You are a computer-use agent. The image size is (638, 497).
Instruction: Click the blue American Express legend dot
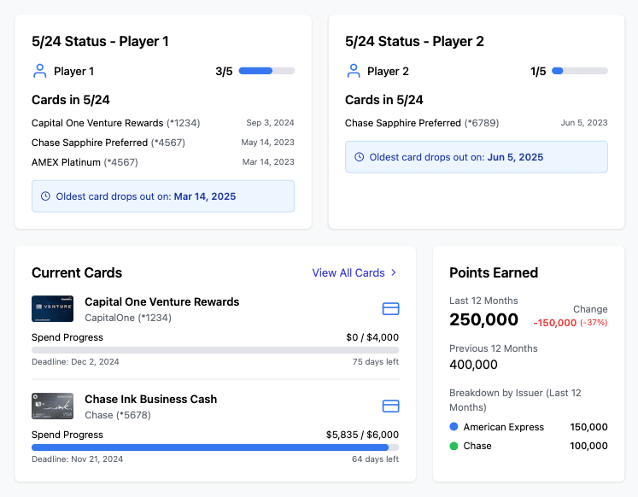[x=454, y=427]
